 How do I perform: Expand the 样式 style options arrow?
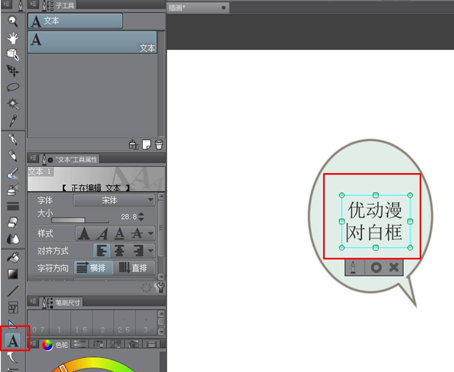[x=151, y=234]
